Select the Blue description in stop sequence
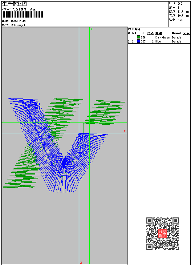The width and height of the screenshot is (191, 265). 158,42
